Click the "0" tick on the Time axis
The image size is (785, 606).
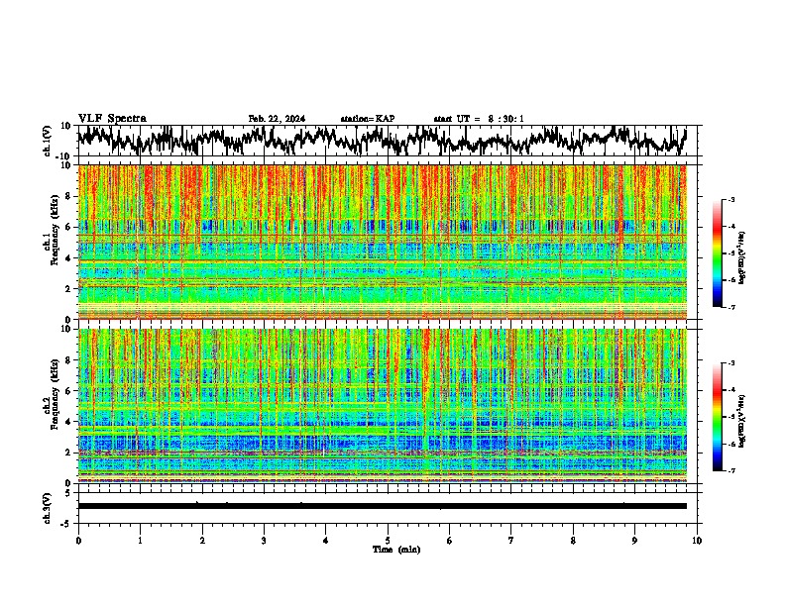point(78,541)
